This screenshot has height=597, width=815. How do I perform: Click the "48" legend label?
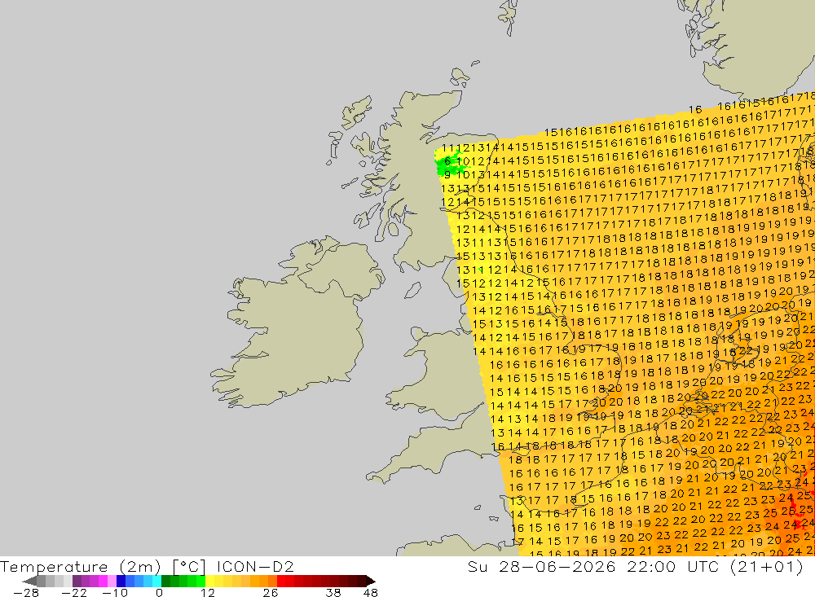pyautogui.click(x=371, y=592)
